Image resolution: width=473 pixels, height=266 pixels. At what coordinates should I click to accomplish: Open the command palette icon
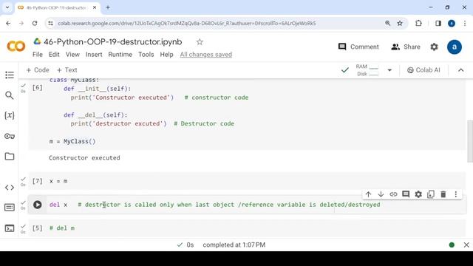10,208
